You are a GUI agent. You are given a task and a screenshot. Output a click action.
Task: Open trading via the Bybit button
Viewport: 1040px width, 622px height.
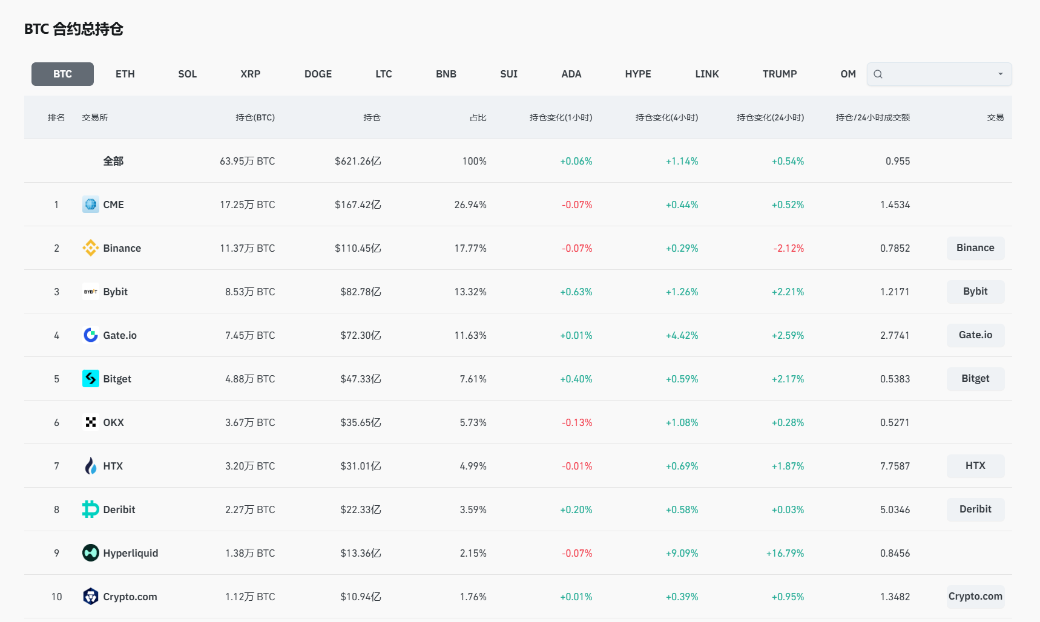(975, 292)
